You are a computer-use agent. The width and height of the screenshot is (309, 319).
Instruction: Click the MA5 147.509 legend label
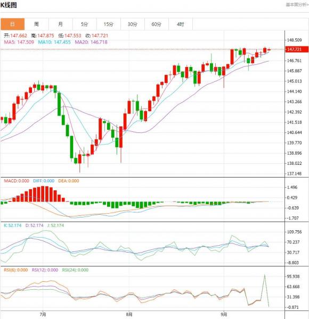pyautogui.click(x=19, y=42)
